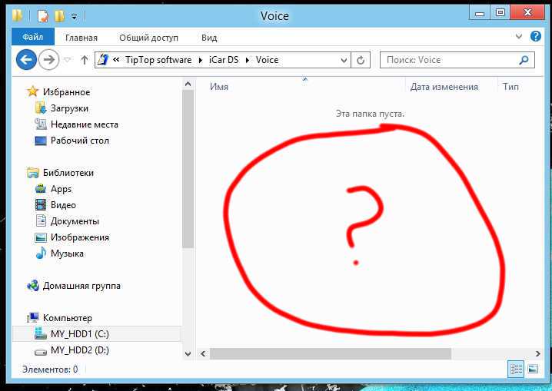Screen dimensions: 552x391
Task: Open the Общий доступ tab
Action: [148, 37]
